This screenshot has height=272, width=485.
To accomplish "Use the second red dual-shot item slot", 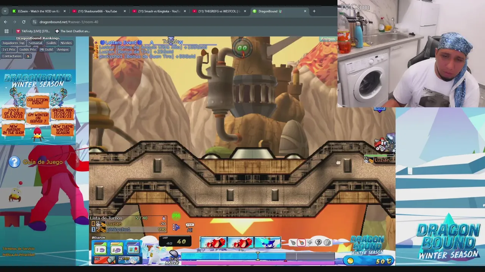I will (241, 243).
